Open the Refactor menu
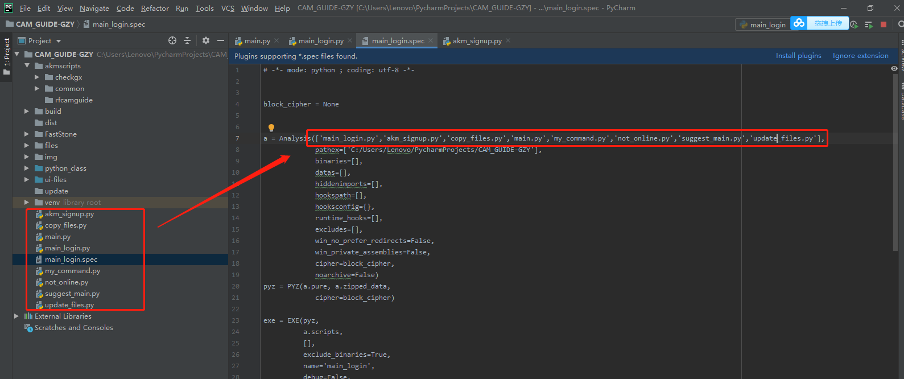This screenshot has height=379, width=904. [x=155, y=8]
